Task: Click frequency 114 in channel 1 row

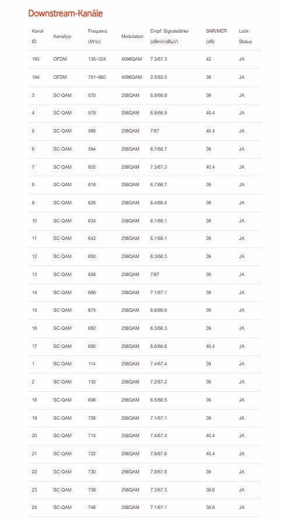Action: (x=92, y=364)
